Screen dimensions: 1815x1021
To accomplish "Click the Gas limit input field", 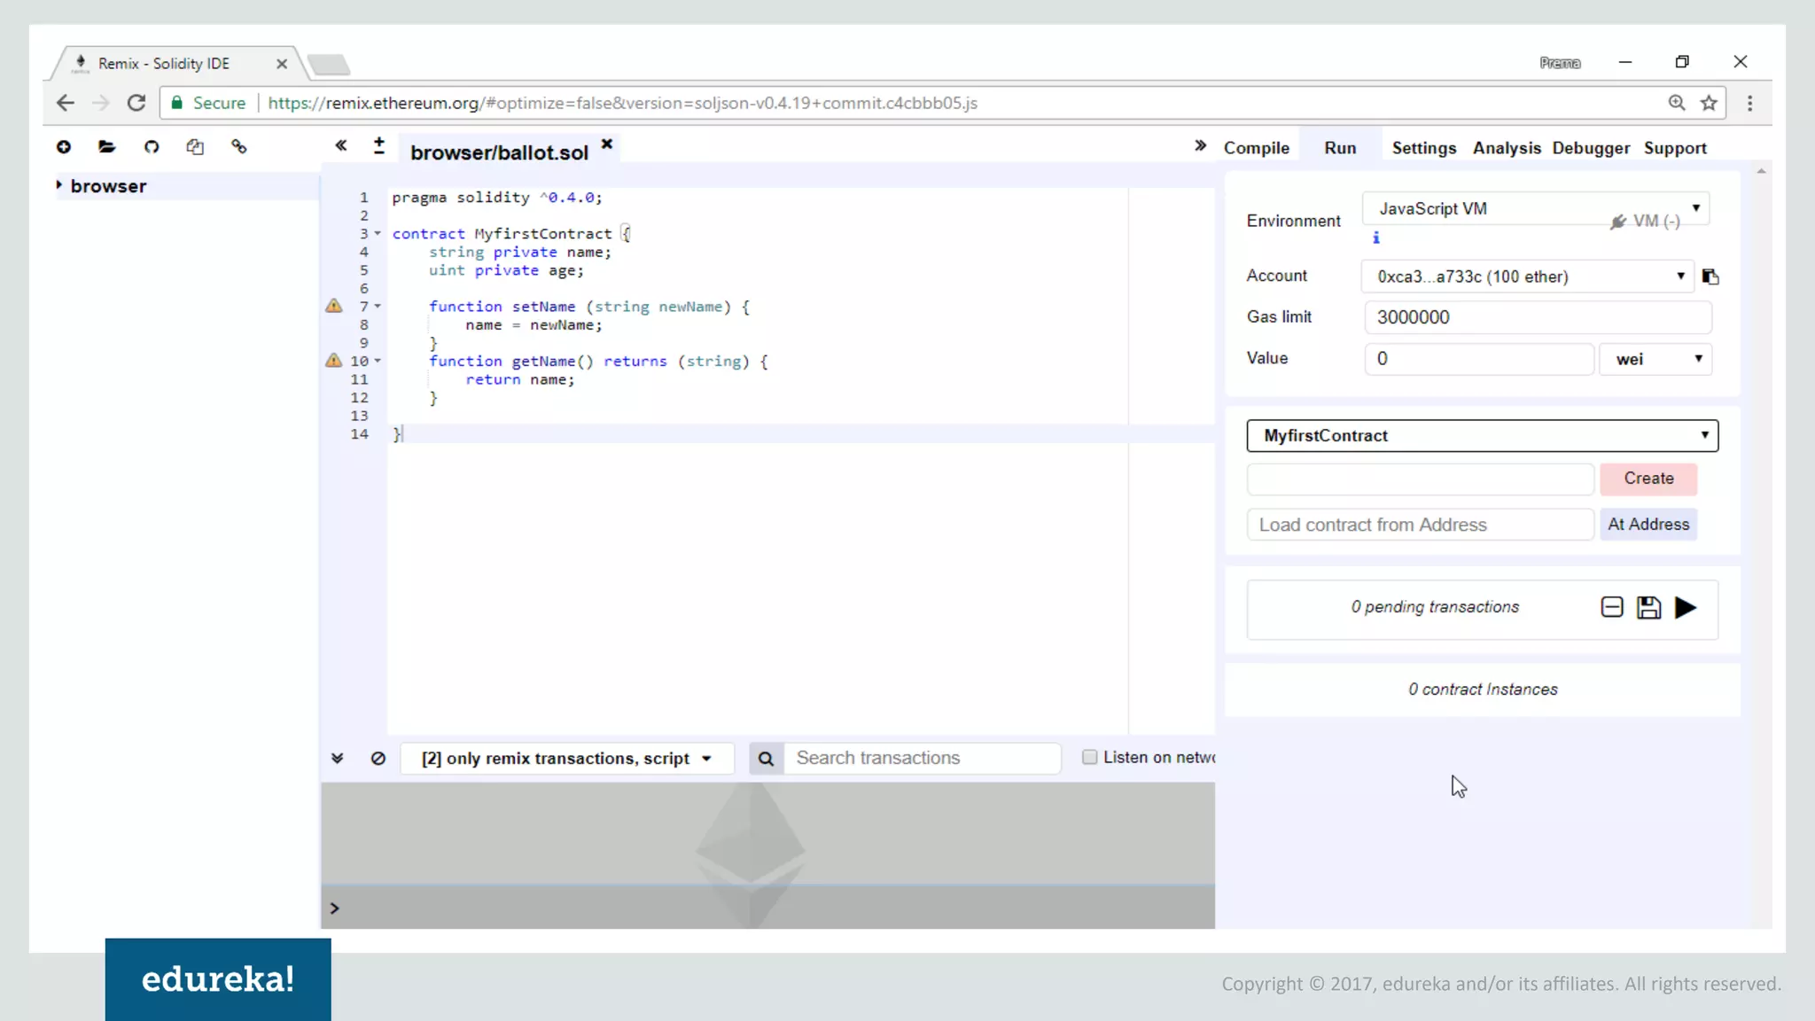I will tap(1537, 317).
